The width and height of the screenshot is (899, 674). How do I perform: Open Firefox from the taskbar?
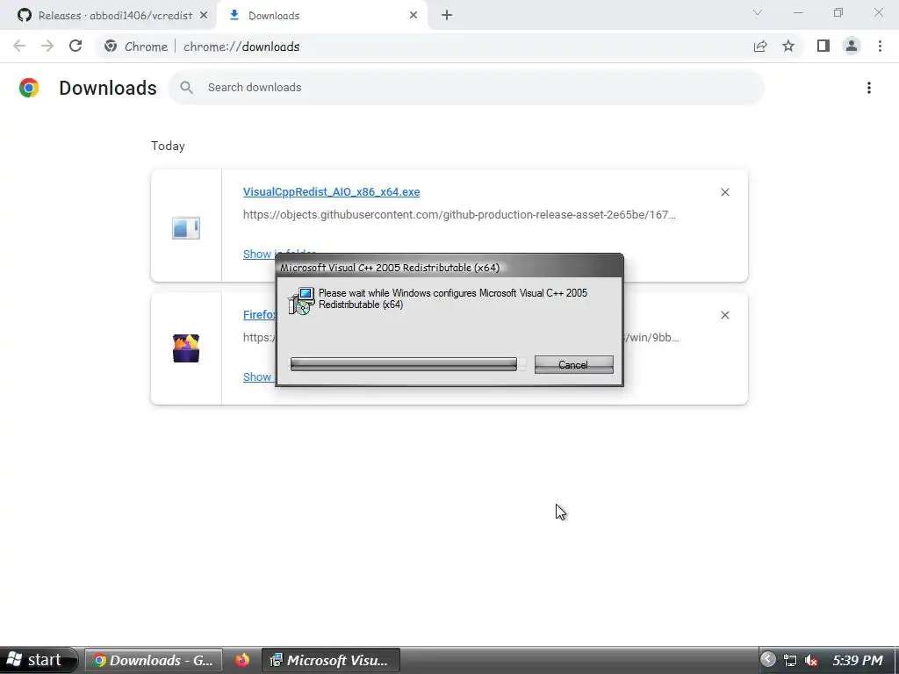click(242, 660)
